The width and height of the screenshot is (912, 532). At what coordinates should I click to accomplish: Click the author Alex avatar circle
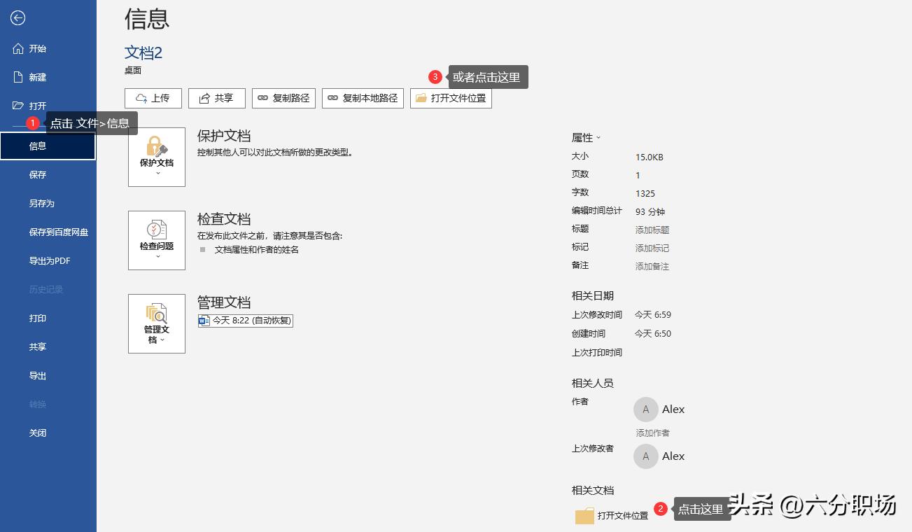[x=645, y=409]
